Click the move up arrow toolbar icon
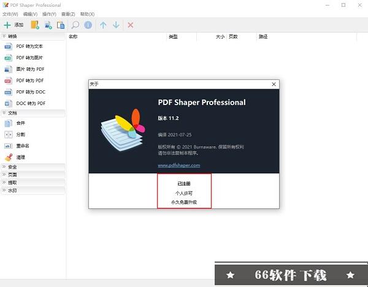The height and width of the screenshot is (287, 368). [x=103, y=25]
